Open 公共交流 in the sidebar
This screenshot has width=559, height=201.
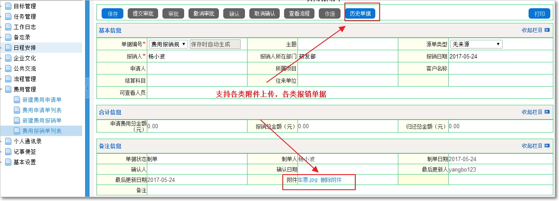[x=25, y=68]
